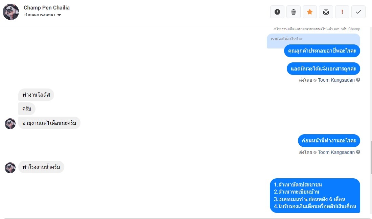Viewport: 372px width, 219px height.
Task: Delete the conversation with the trash icon
Action: (x=294, y=12)
